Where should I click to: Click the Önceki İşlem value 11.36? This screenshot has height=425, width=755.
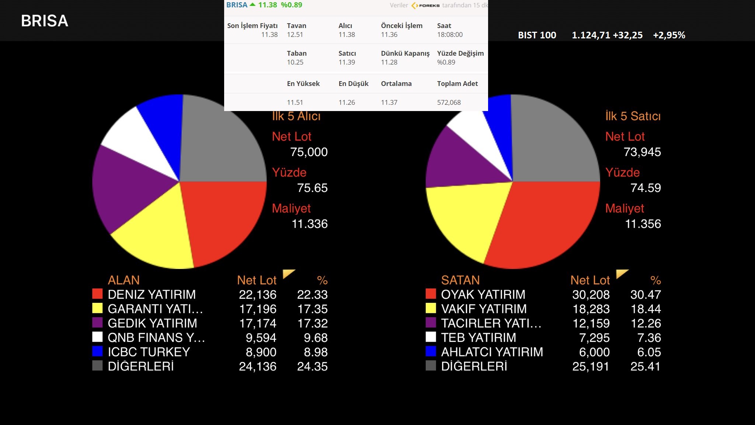click(389, 34)
